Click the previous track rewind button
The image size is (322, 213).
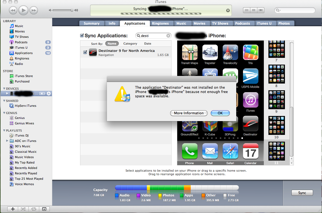(13, 10)
